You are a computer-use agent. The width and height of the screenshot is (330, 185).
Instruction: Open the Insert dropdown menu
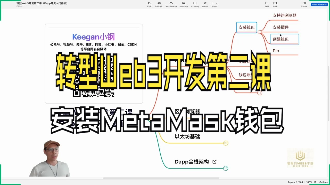[x=214, y=4]
